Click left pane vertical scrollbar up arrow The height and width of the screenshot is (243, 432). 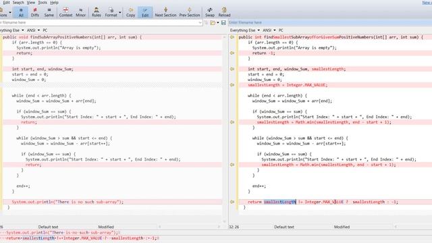tap(224, 36)
